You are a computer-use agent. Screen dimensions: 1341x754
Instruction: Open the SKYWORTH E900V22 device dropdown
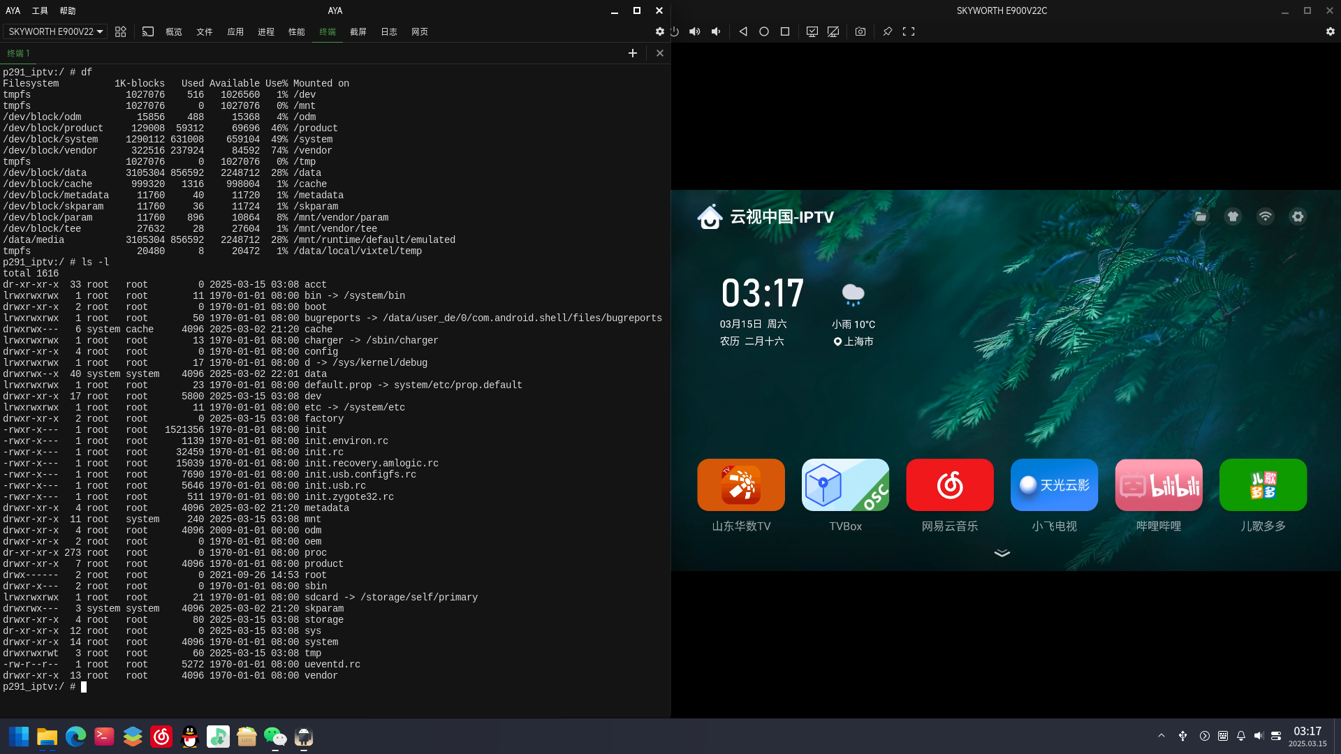pos(55,31)
